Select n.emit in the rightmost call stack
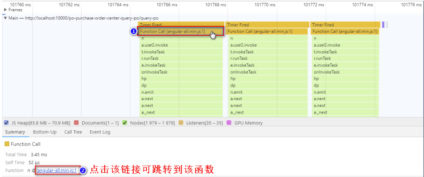 coord(346,92)
